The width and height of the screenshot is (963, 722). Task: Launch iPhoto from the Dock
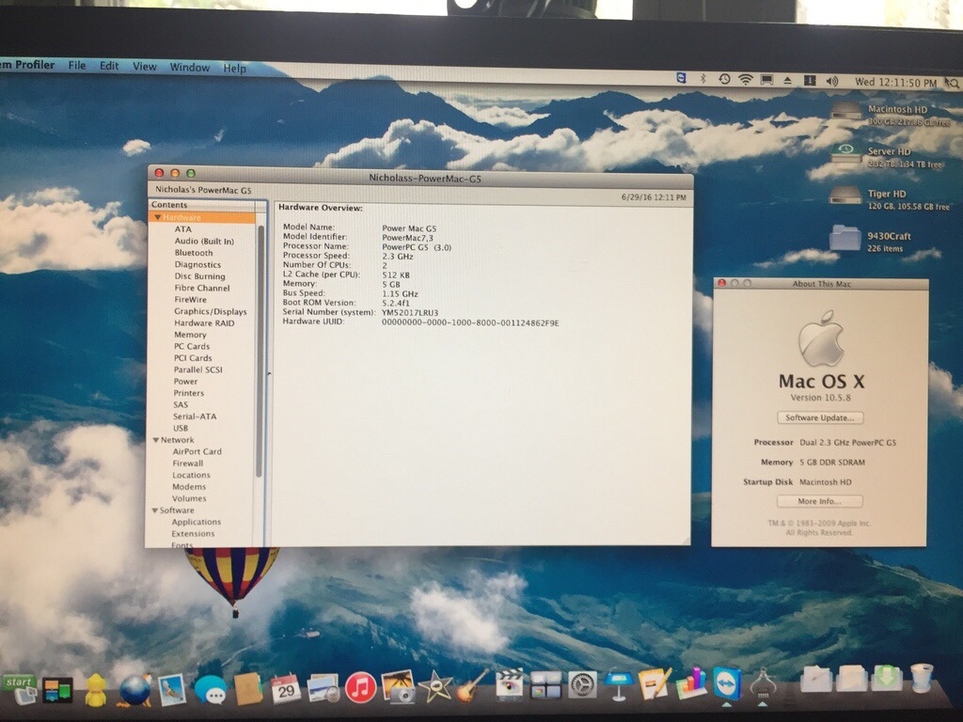point(398,686)
